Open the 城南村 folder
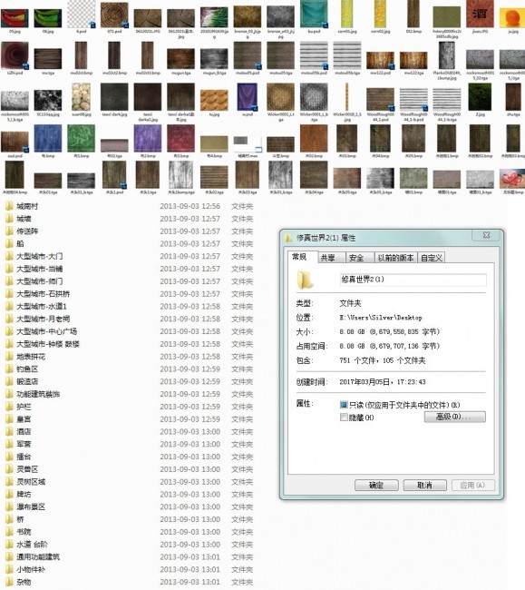525x590 pixels. pos(27,206)
